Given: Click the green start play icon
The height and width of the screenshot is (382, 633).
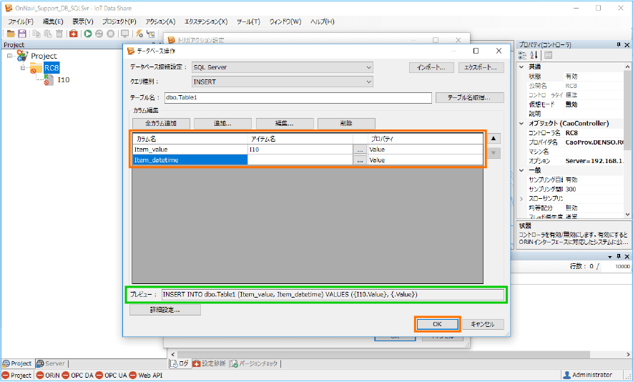Looking at the screenshot, I should 88,34.
